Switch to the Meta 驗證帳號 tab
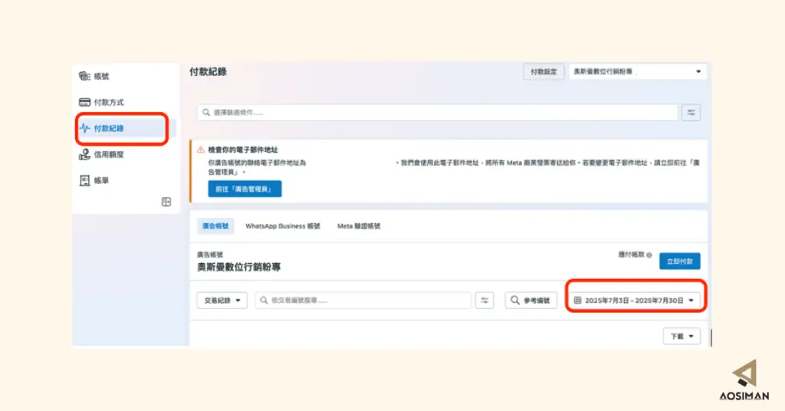Screen dimensions: 785x411 pos(359,226)
